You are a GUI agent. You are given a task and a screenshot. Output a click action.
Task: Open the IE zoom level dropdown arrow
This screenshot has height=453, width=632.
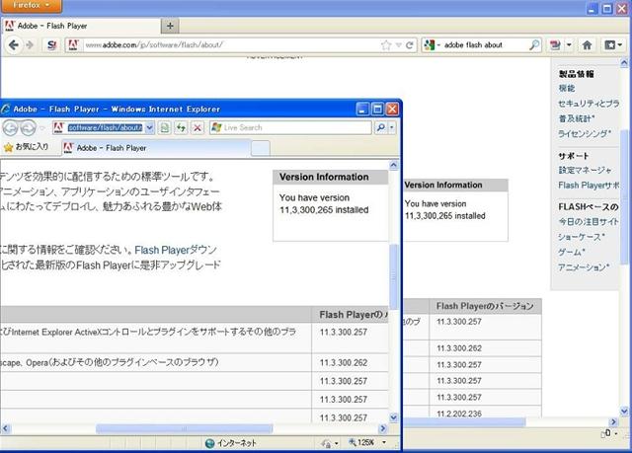(x=384, y=442)
